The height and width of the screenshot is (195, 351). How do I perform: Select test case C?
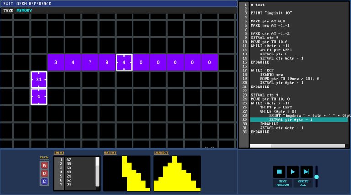click(44, 181)
